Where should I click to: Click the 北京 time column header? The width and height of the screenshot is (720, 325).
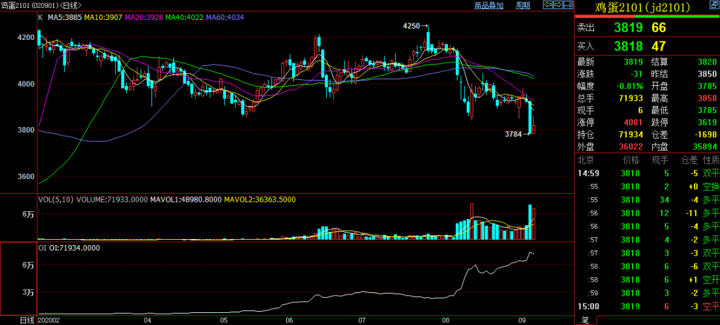[x=585, y=160]
